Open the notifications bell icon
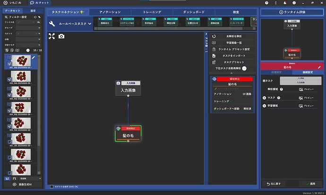Image resolution: width=326 pixels, height=195 pixels. (285, 3)
